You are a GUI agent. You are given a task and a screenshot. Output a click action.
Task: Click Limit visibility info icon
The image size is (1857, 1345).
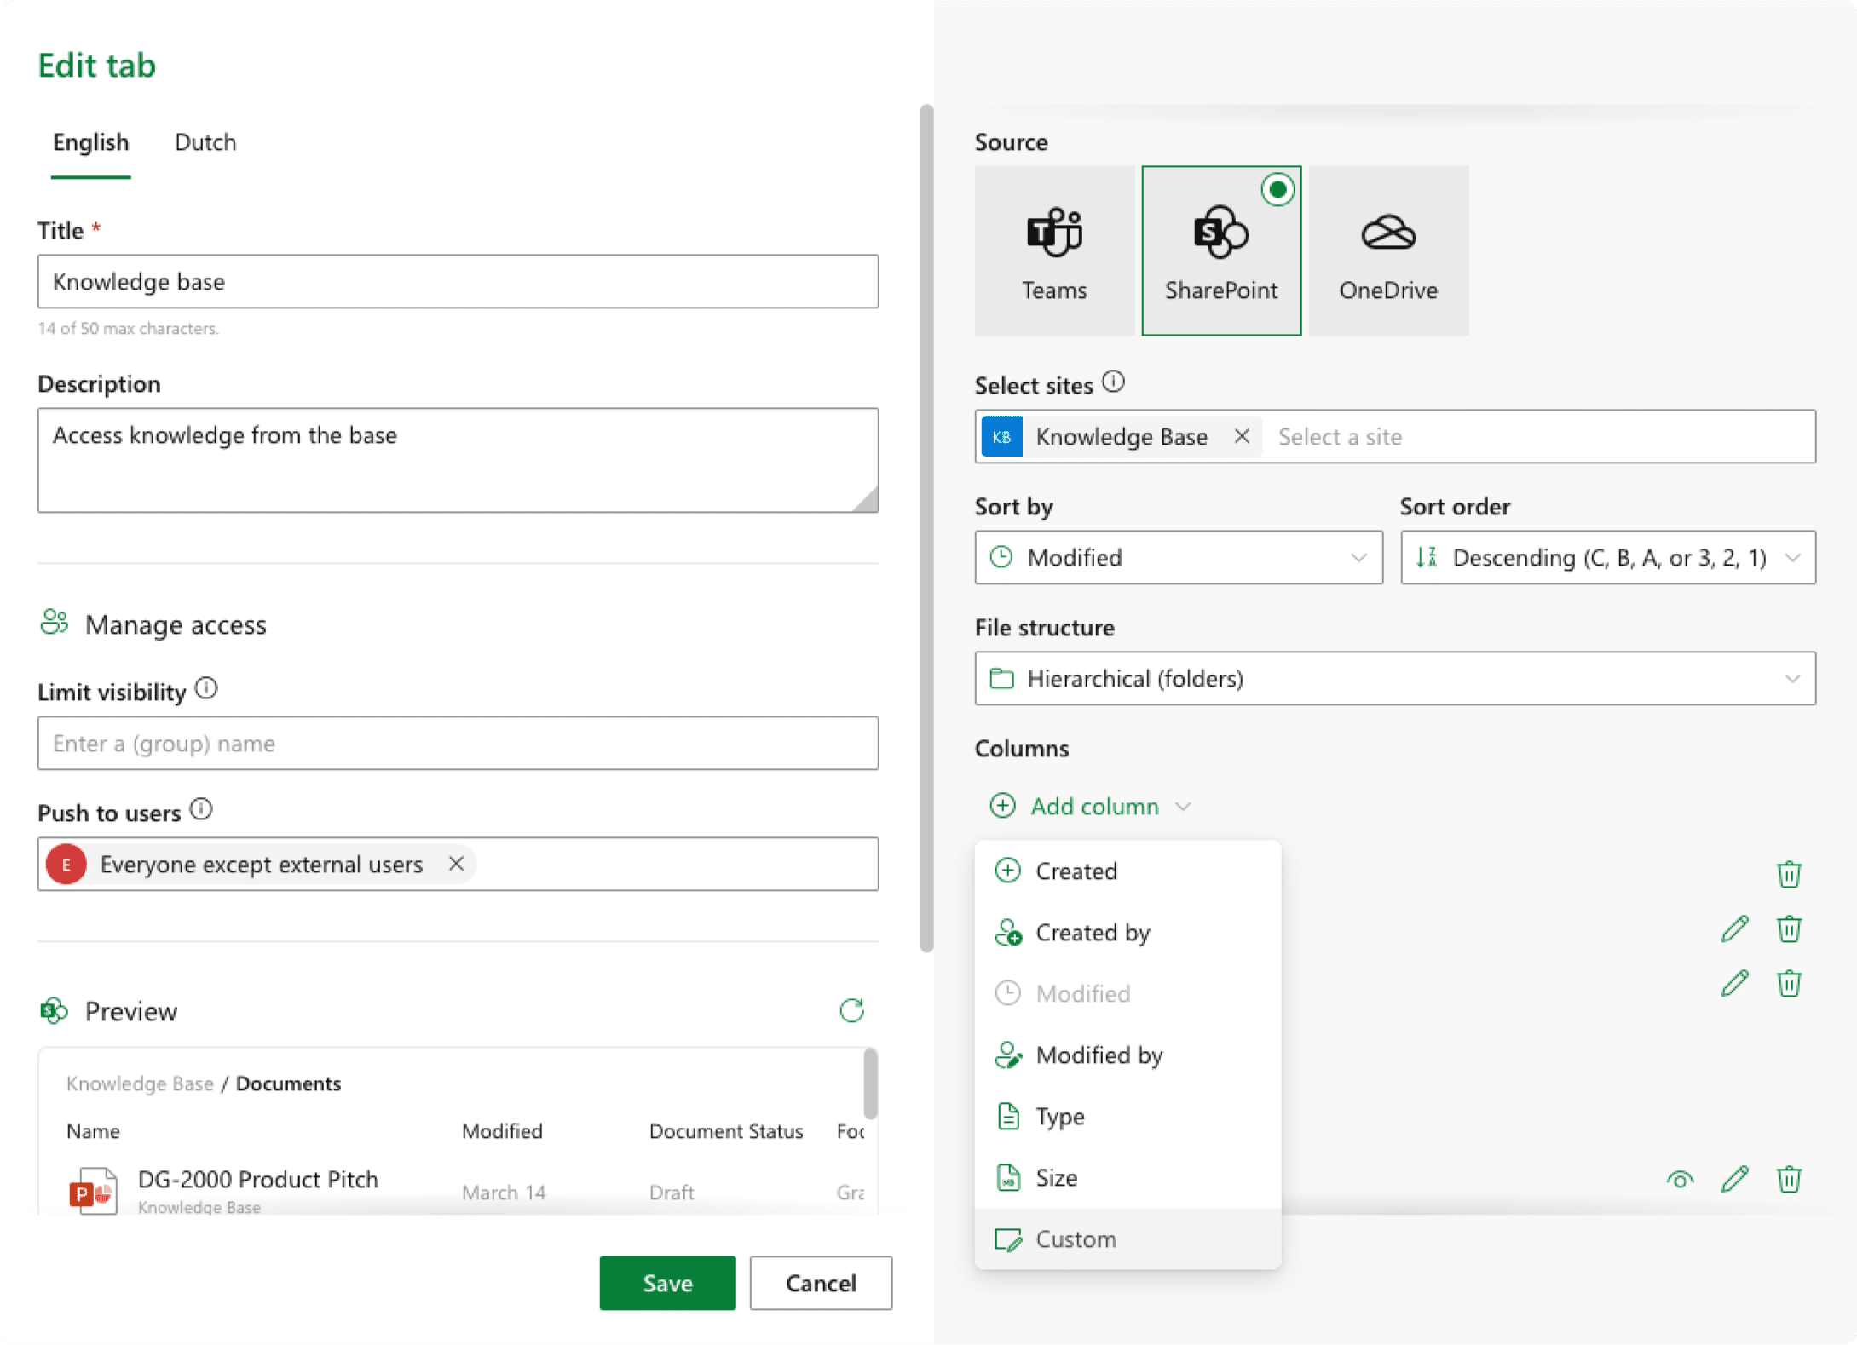[x=206, y=688]
